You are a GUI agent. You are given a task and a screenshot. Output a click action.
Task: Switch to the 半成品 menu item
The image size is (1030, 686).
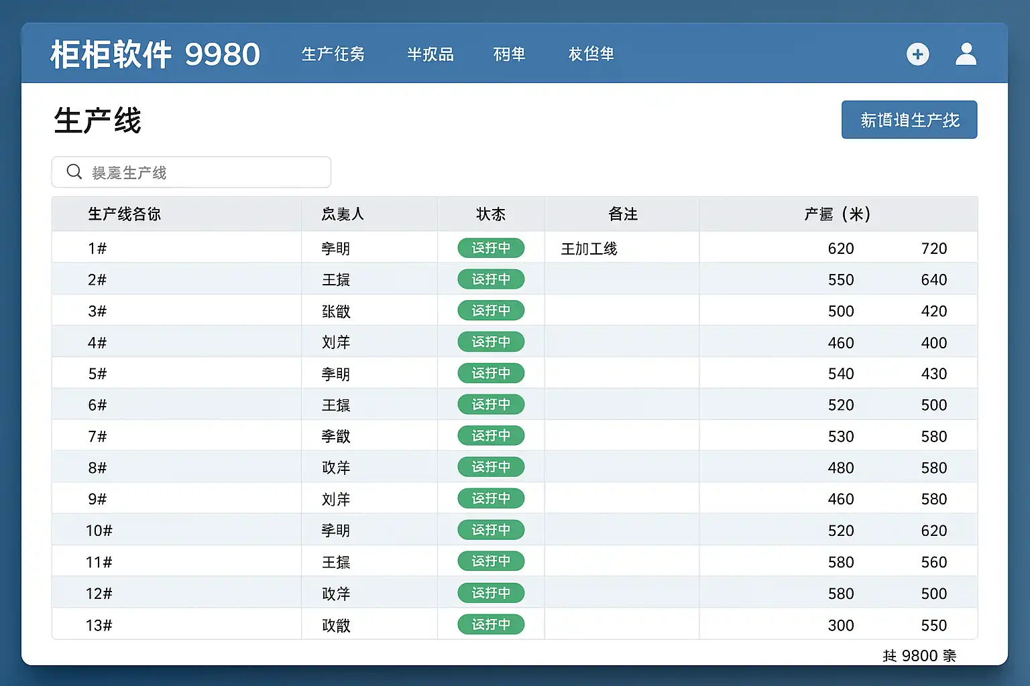431,54
